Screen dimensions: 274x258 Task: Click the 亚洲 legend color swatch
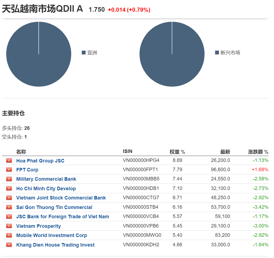(84, 53)
